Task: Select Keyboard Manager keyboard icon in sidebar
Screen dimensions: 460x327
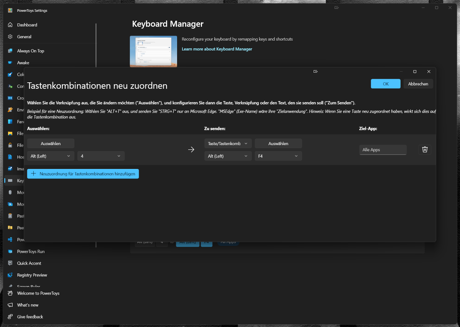Action: 10,181
